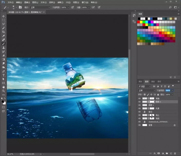181x156 pixels.
Task: Delete layer trash icon in Layers panel
Action: tap(175, 153)
